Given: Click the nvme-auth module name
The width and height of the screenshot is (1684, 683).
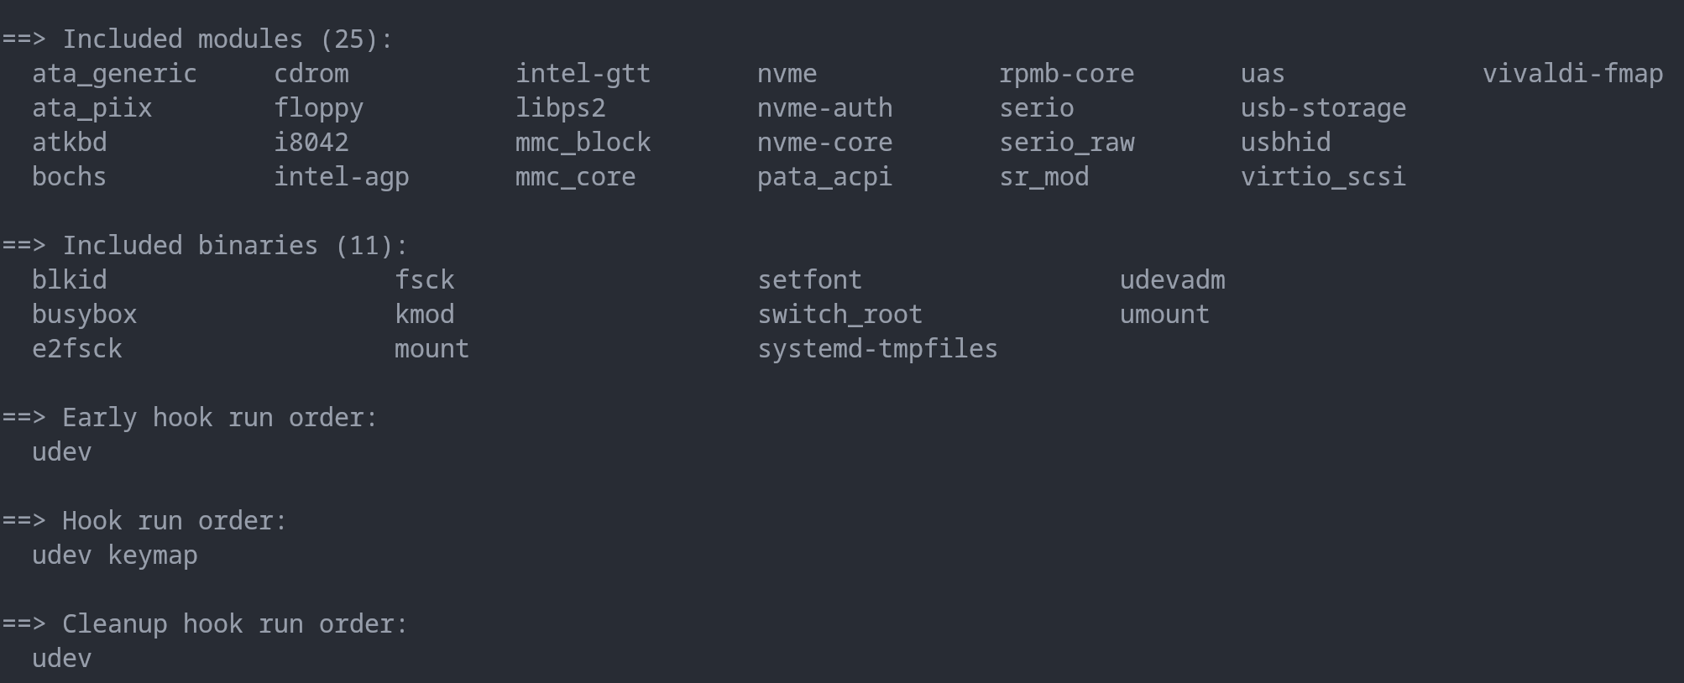Looking at the screenshot, I should point(824,108).
